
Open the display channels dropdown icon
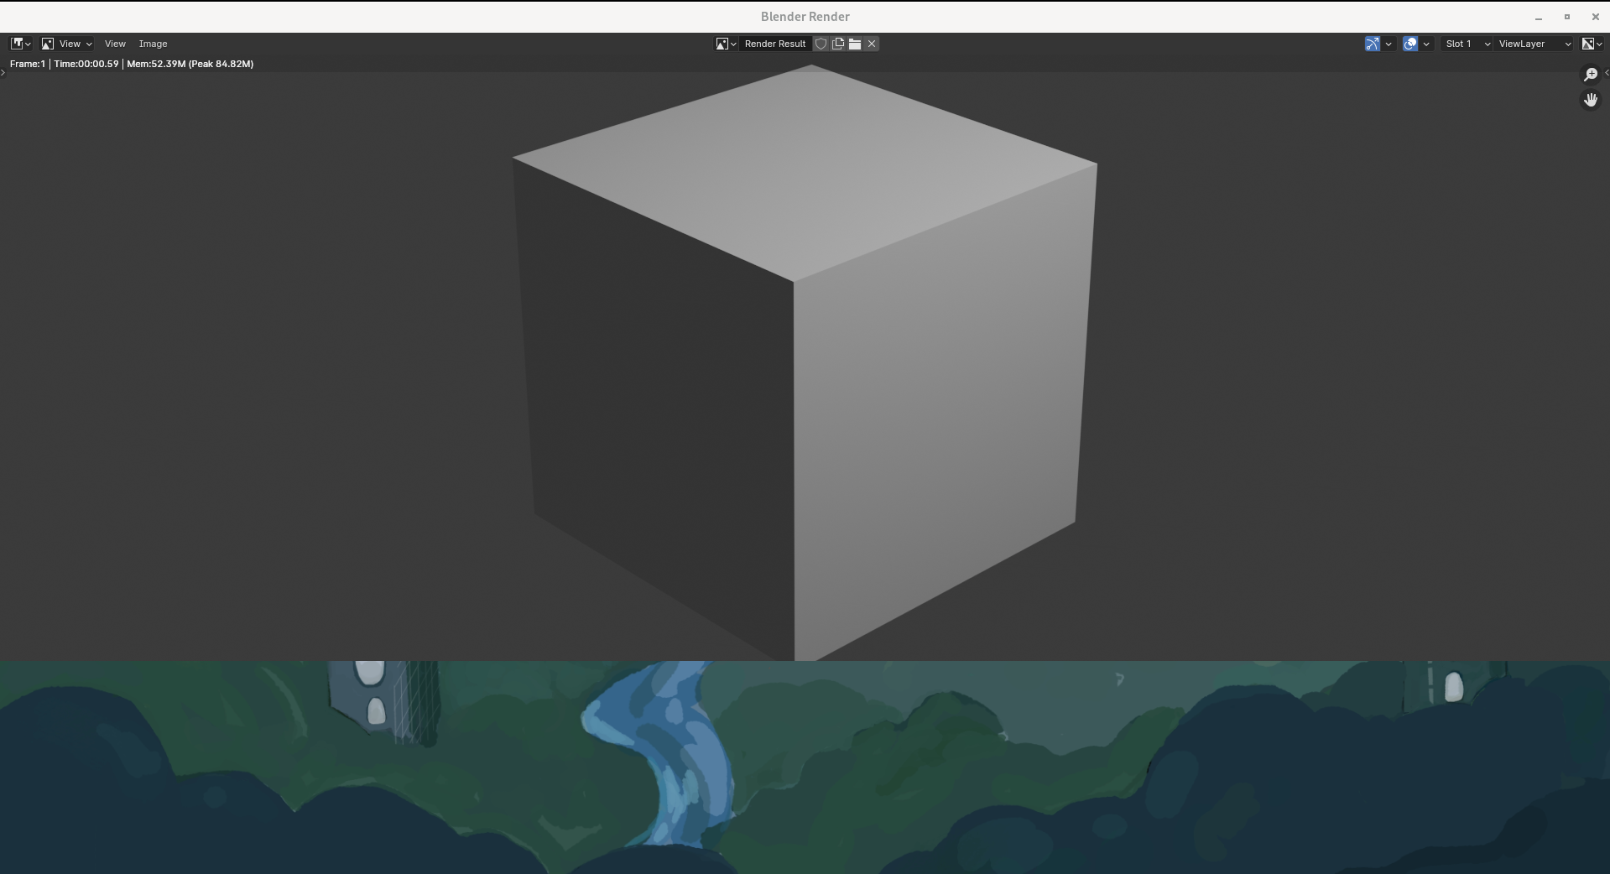tap(1592, 44)
